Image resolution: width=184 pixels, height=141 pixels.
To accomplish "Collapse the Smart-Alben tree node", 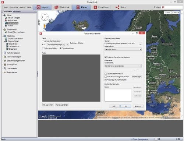I will click(x=3, y=29).
